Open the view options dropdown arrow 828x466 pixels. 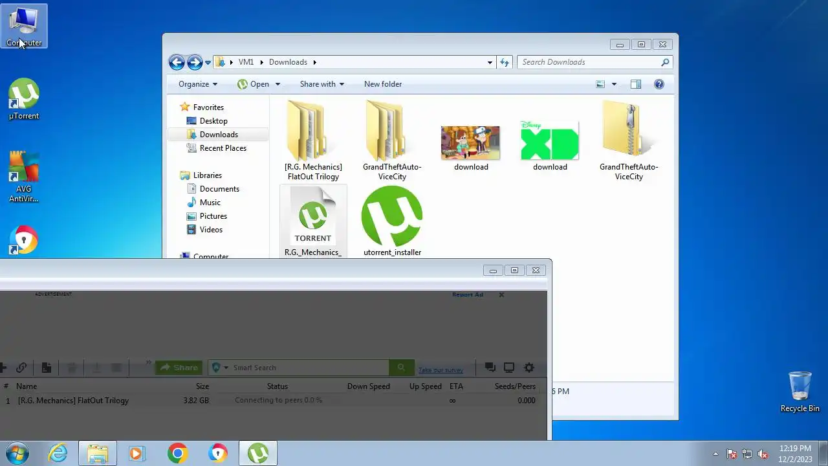coord(614,84)
